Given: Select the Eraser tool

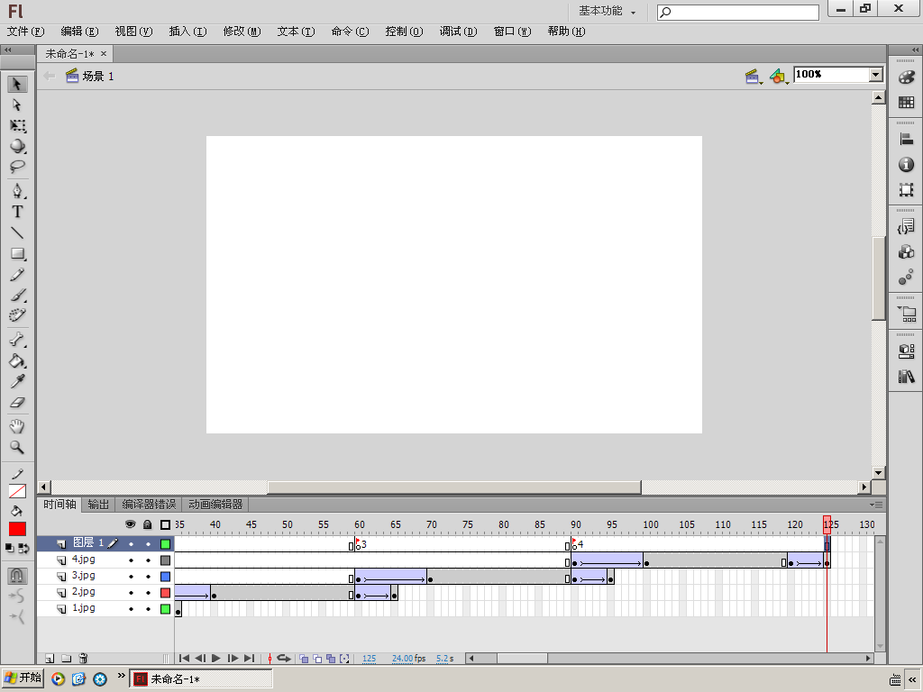Looking at the screenshot, I should pos(17,403).
